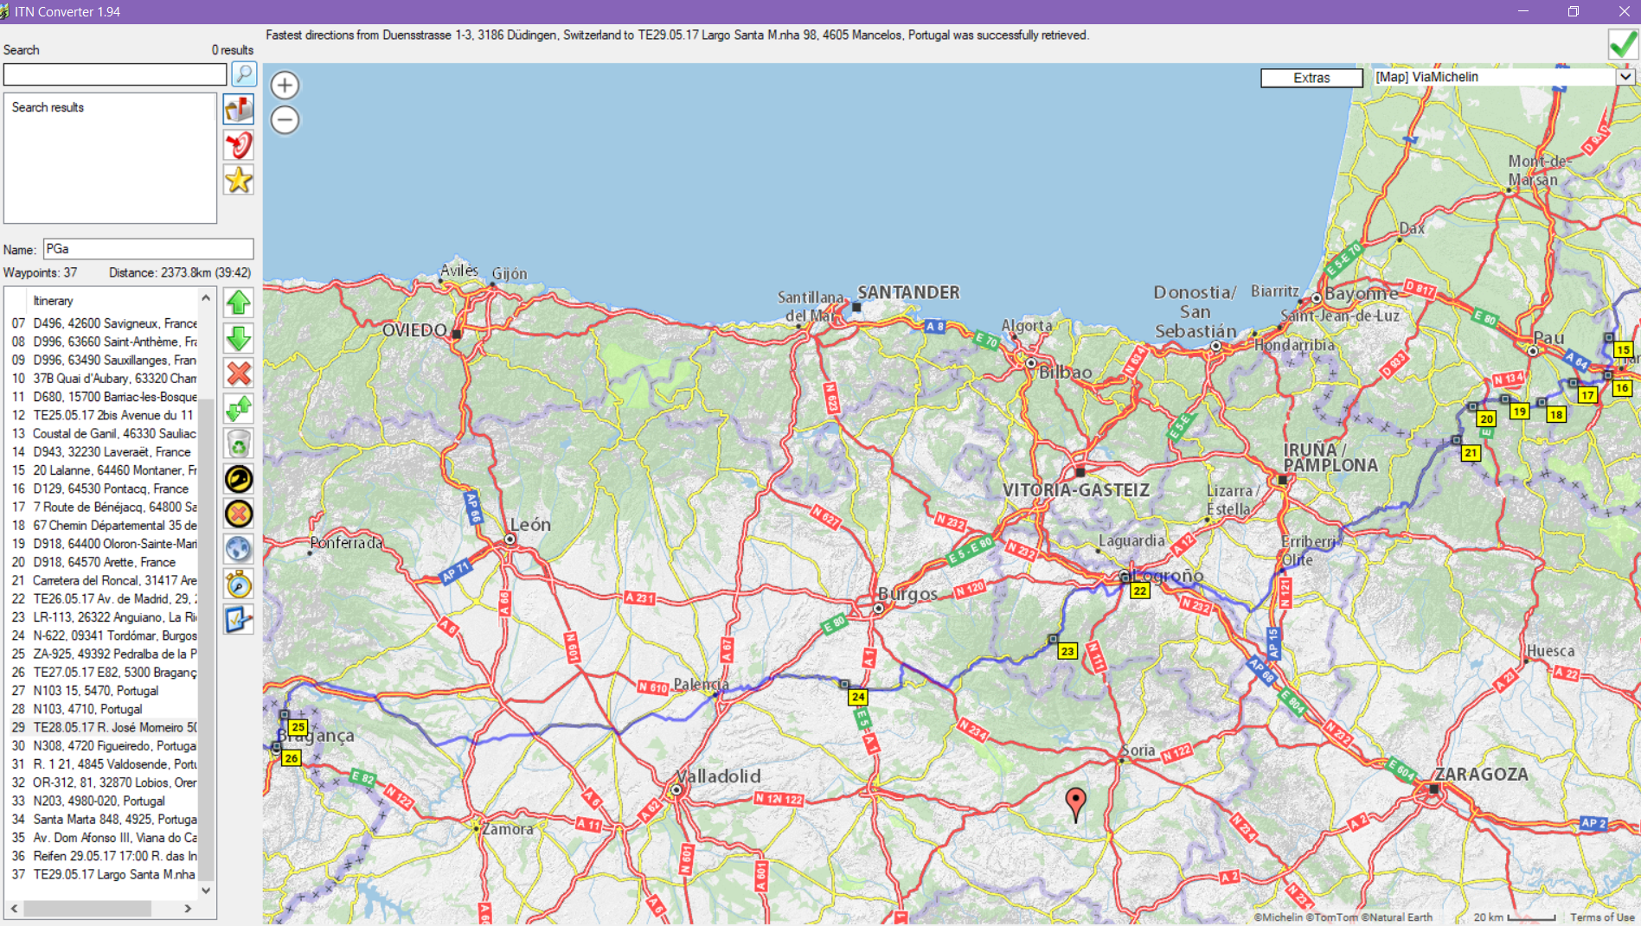Screen dimensions: 1641x926
Task: Click waypoint marker 23 on the map
Action: tap(1067, 651)
